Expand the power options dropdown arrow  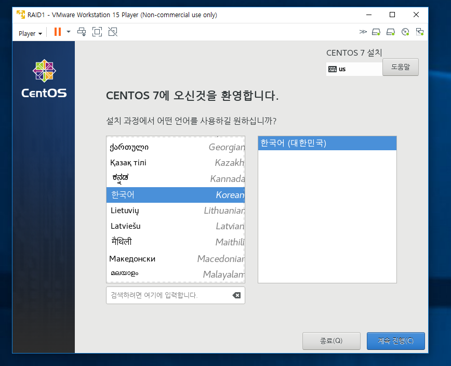click(x=69, y=32)
